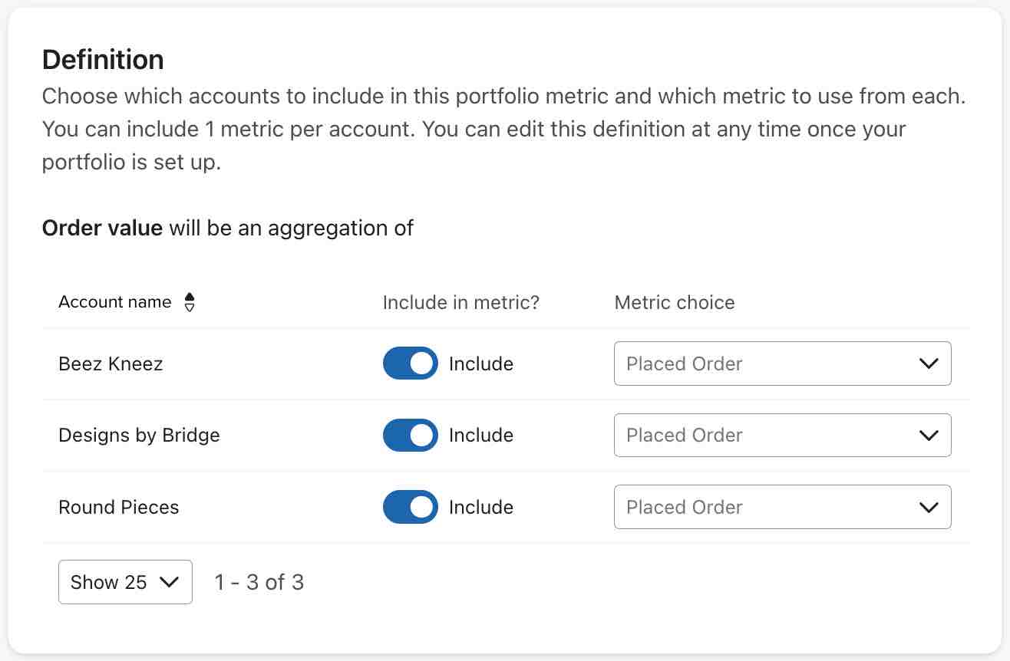
Task: Click the chevron inside the Show 25 control
Action: coord(170,582)
